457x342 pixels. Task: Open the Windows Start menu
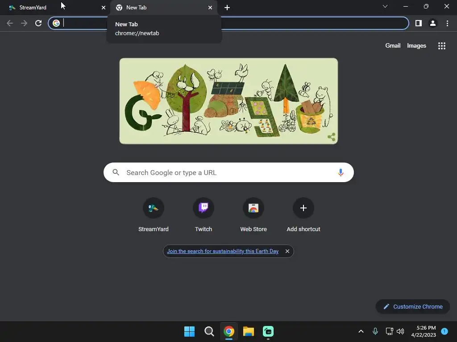click(189, 331)
